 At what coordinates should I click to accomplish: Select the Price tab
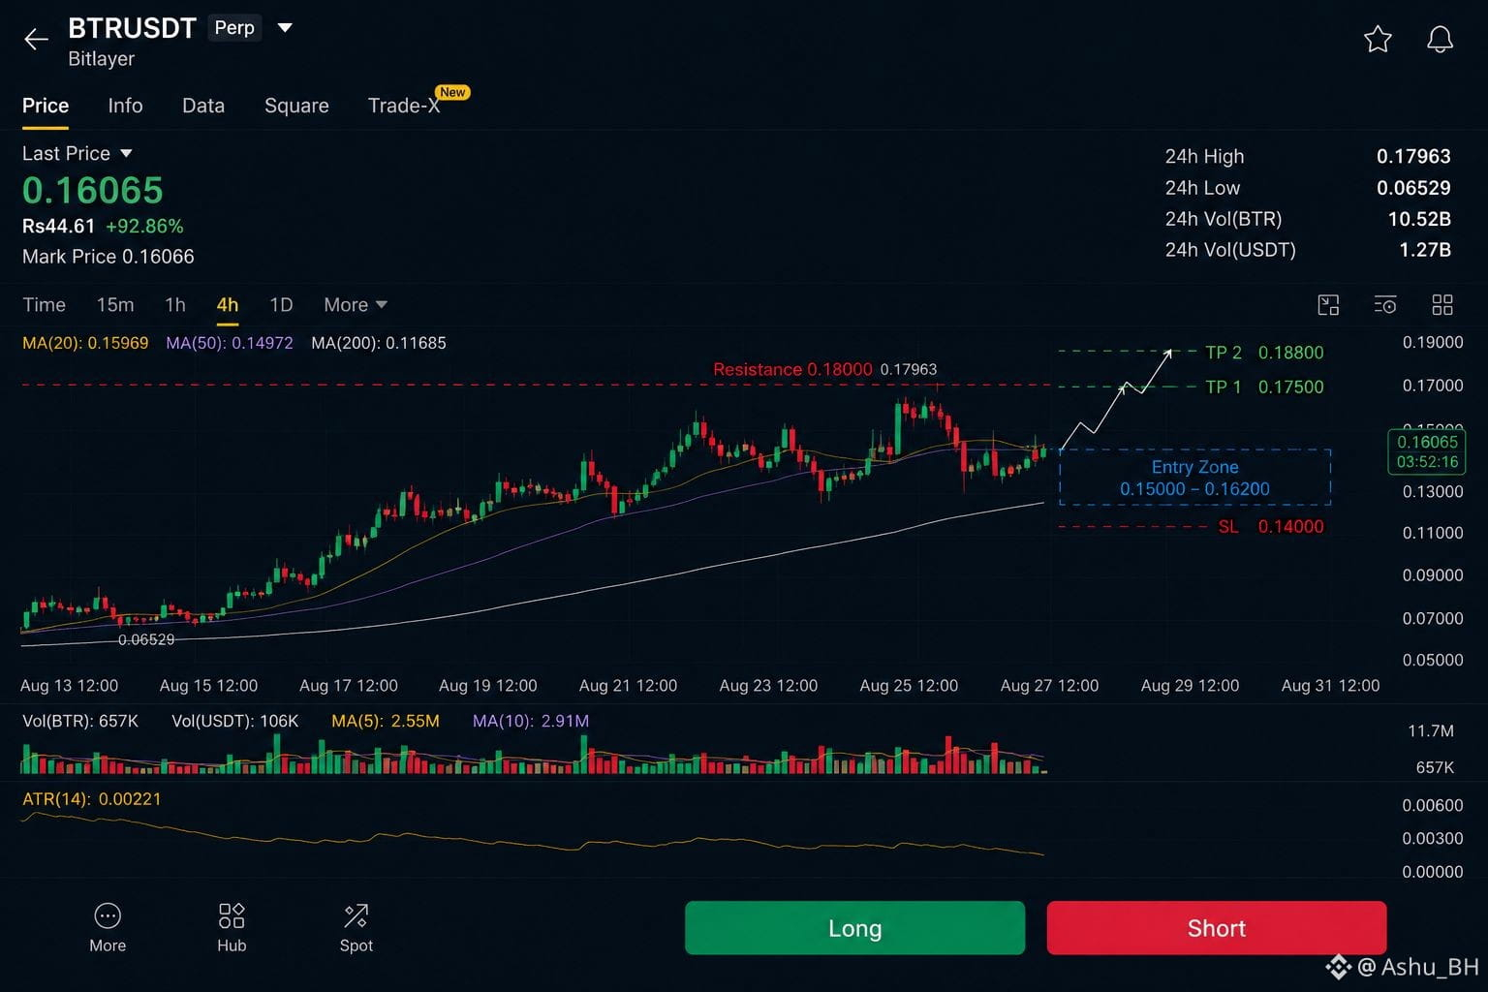tap(46, 106)
